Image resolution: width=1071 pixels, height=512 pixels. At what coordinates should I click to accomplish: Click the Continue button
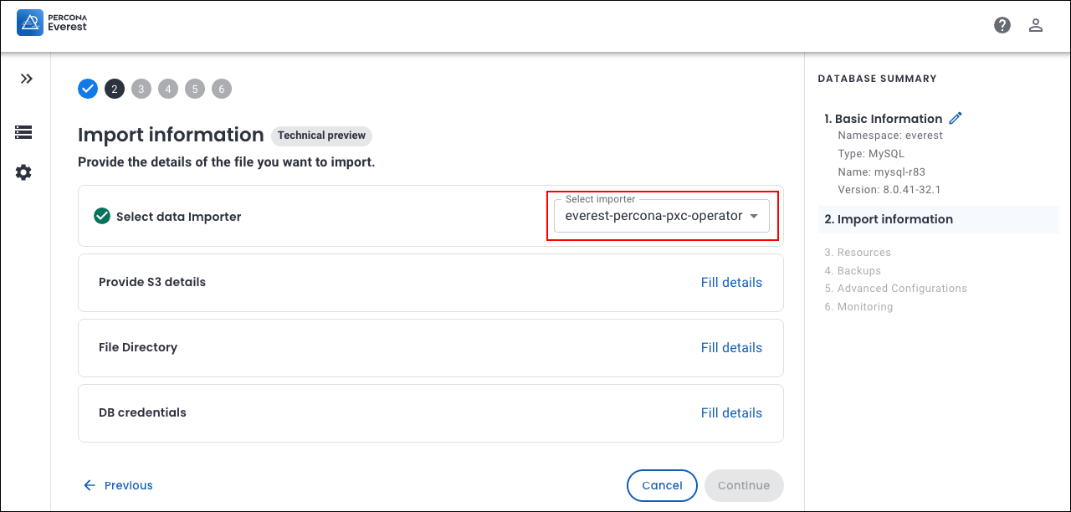point(744,485)
